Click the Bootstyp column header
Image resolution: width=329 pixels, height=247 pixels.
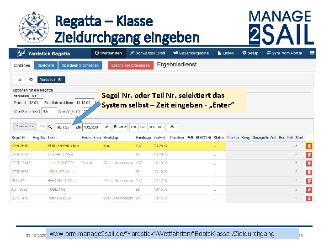(x=111, y=138)
